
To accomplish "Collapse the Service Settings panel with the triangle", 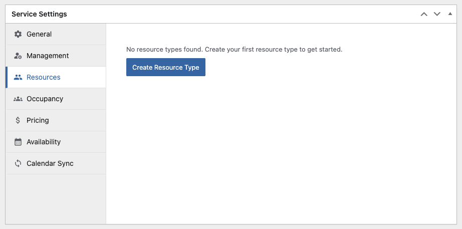I will [x=450, y=14].
